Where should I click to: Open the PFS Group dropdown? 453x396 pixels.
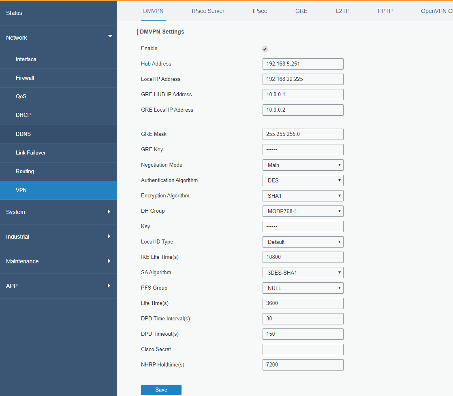coord(303,288)
